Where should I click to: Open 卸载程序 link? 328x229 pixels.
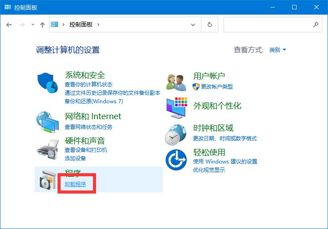coord(75,184)
